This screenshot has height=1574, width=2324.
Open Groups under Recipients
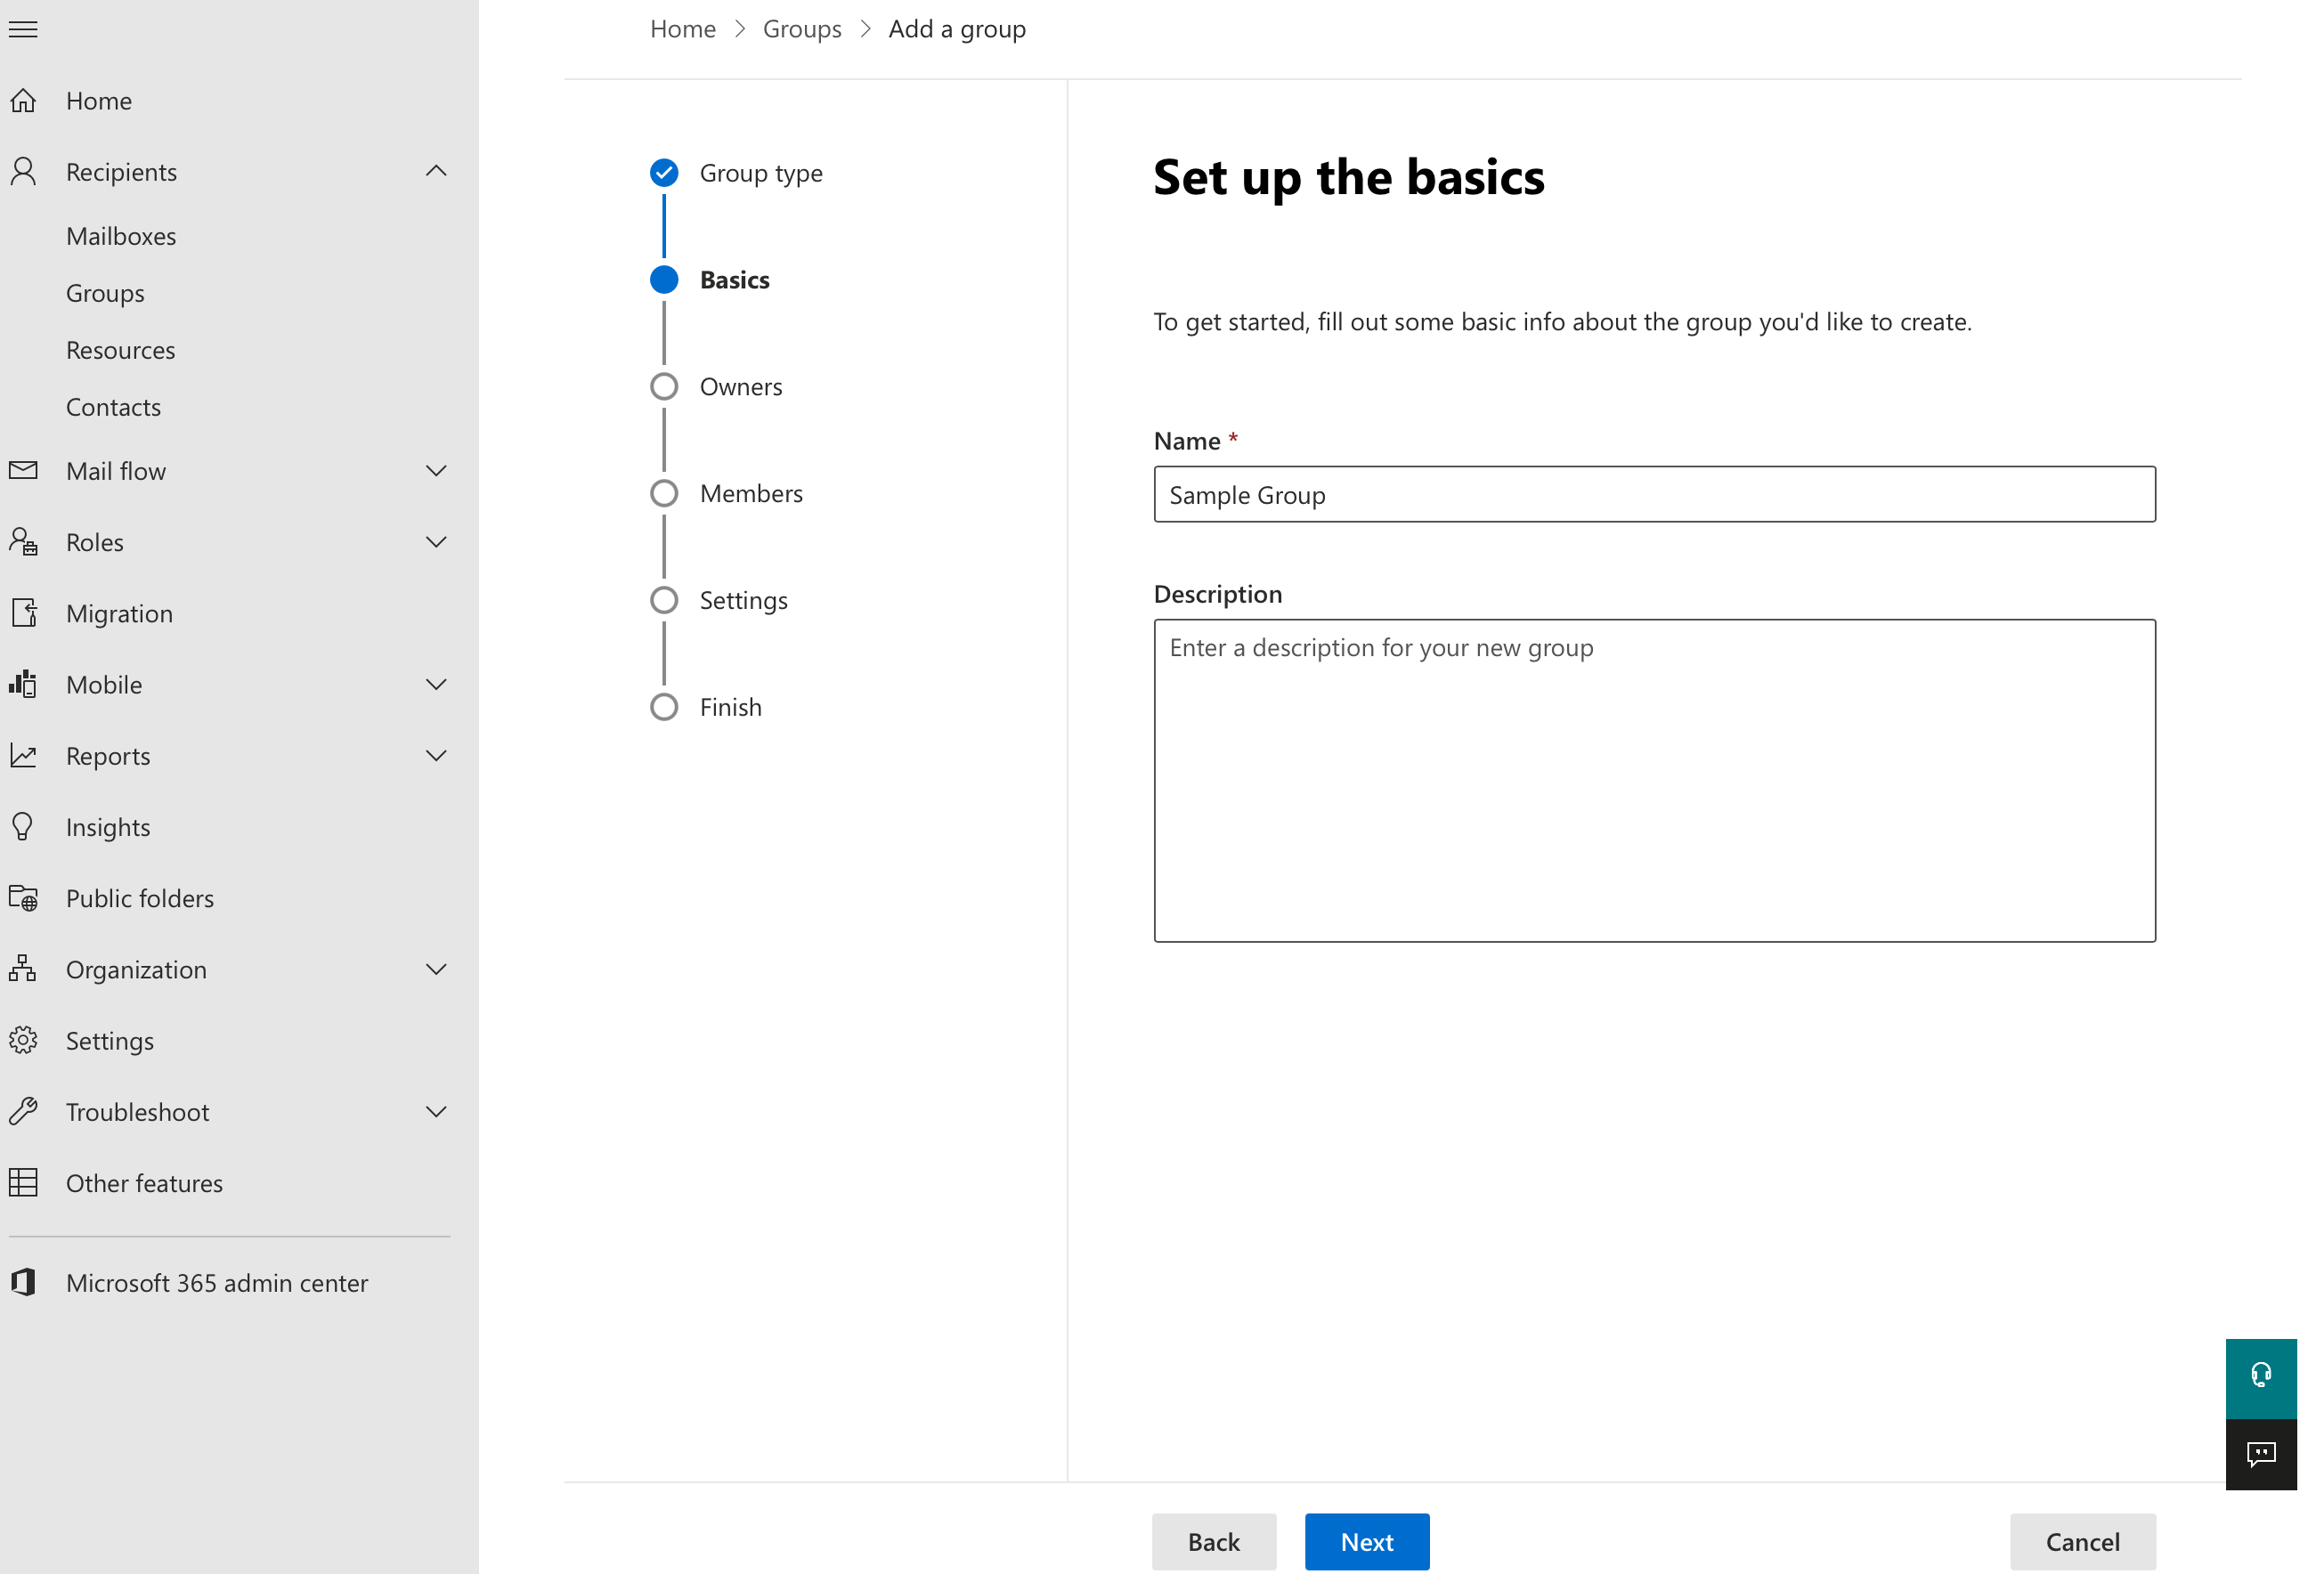coord(105,293)
